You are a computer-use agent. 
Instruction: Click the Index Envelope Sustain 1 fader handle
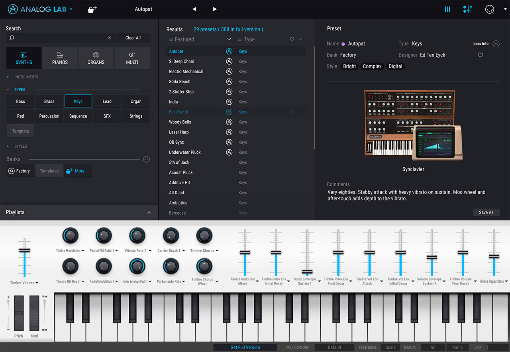pyautogui.click(x=307, y=272)
